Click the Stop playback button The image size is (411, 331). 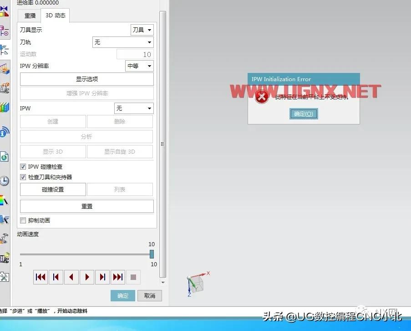(133, 277)
